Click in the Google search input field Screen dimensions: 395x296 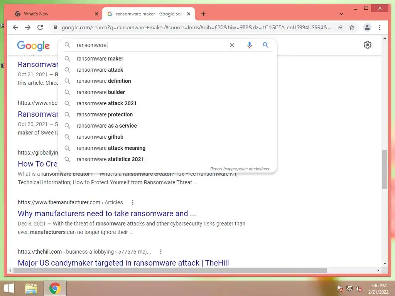point(151,45)
